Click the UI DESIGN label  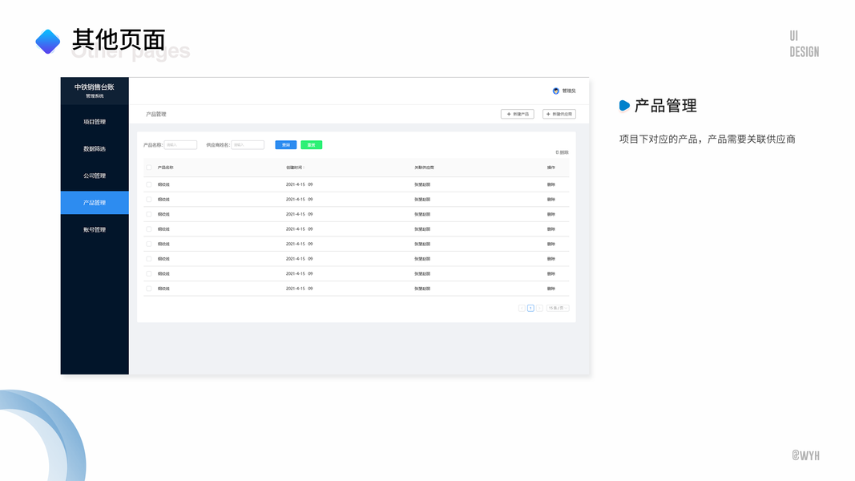coord(805,44)
